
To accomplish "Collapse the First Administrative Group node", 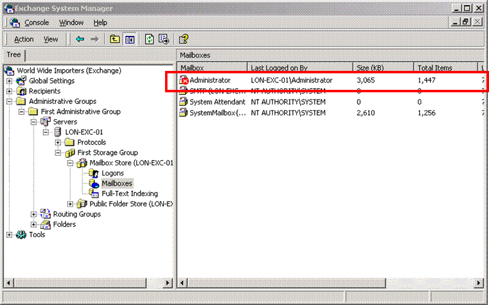I will pos(21,112).
